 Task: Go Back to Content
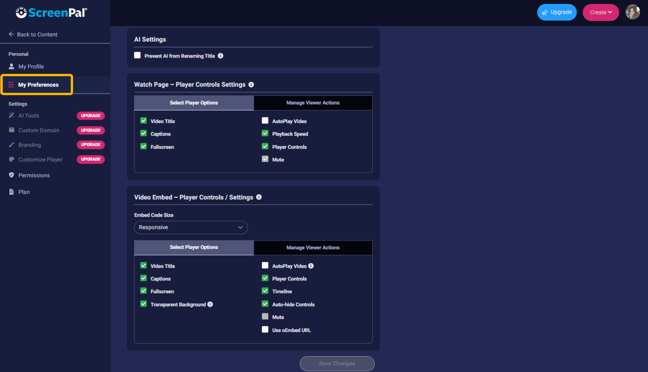click(33, 34)
